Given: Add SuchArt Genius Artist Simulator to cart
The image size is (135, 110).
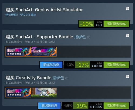Looking at the screenshot, I should tap(116, 24).
